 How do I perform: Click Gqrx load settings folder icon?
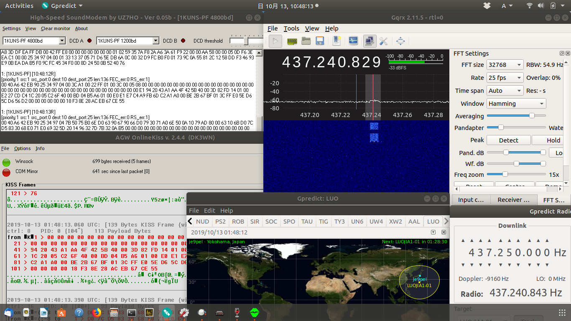click(x=306, y=41)
